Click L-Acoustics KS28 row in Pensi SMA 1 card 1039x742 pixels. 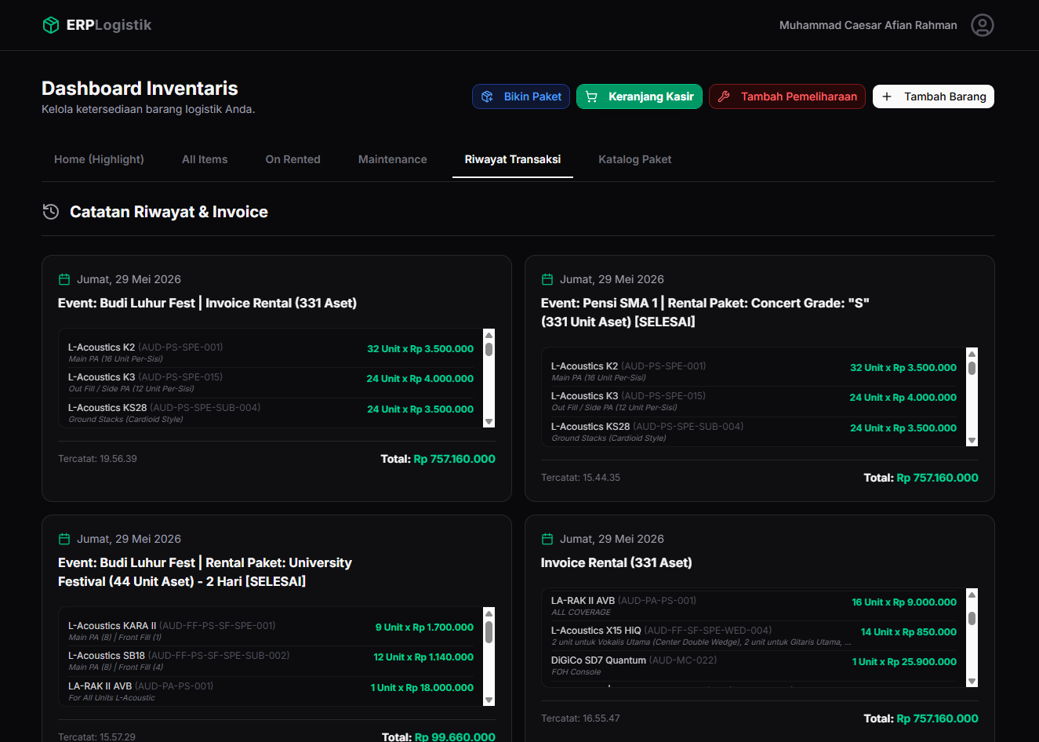[754, 432]
